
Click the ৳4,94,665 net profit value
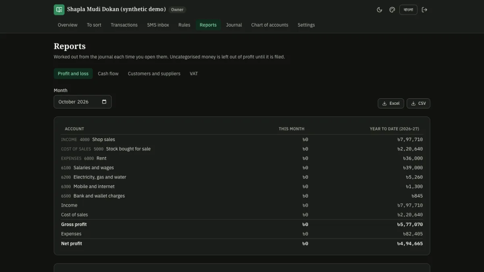coord(410,243)
